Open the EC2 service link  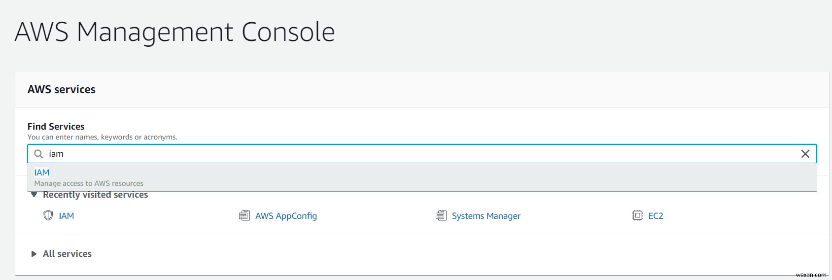[656, 216]
